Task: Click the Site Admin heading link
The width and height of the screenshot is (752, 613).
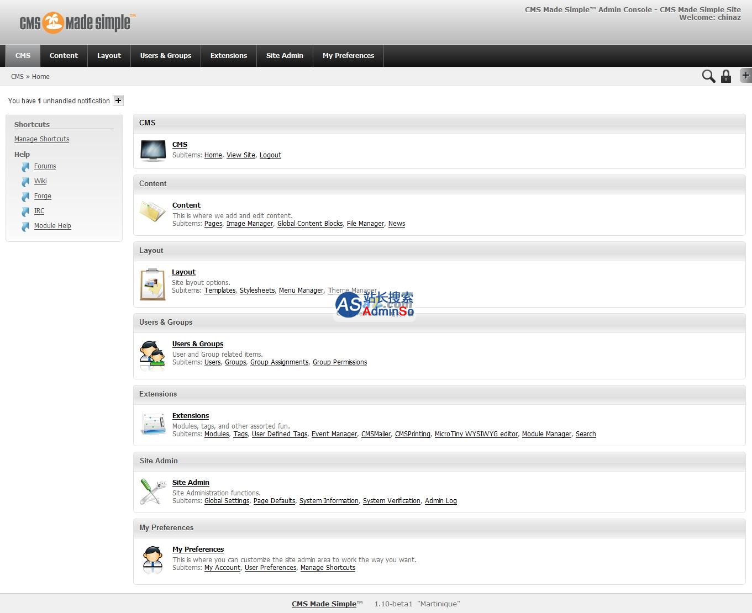Action: tap(191, 483)
